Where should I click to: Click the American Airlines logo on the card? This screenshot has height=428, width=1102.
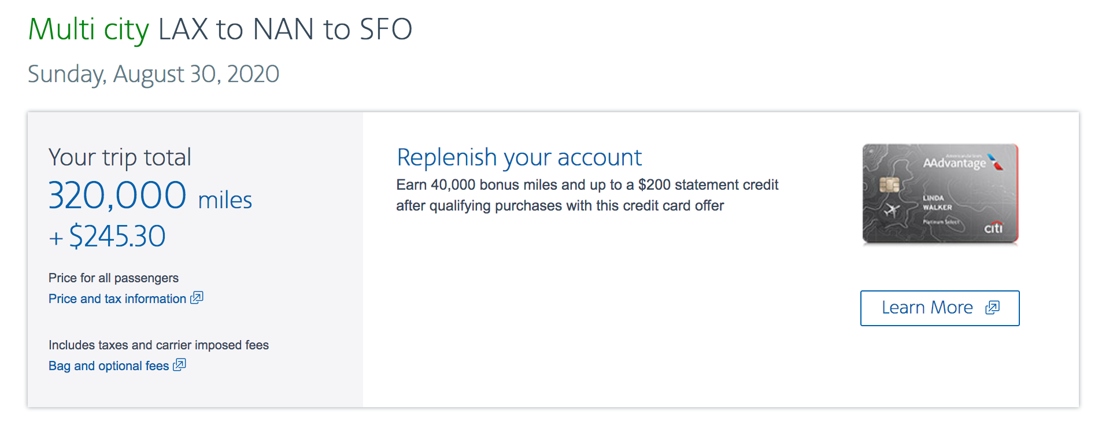(x=996, y=162)
